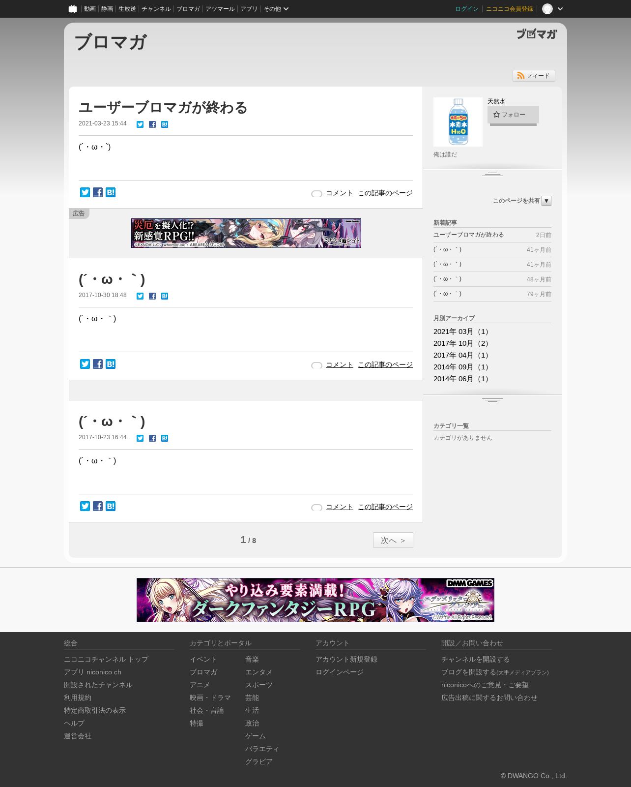
Task: Open archive 2017年 10月（2）
Action: pos(462,343)
